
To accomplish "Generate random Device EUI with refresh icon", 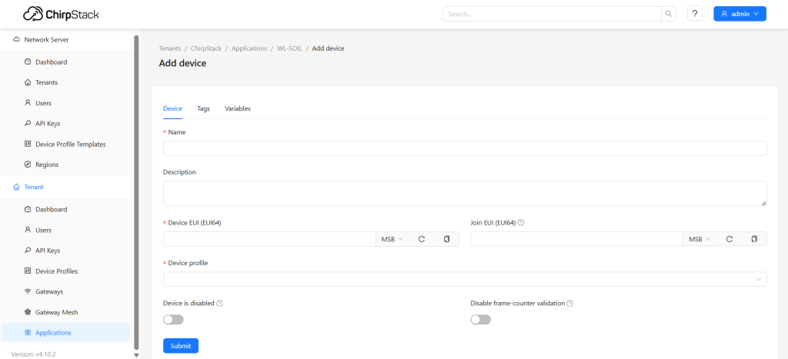I will tap(422, 239).
